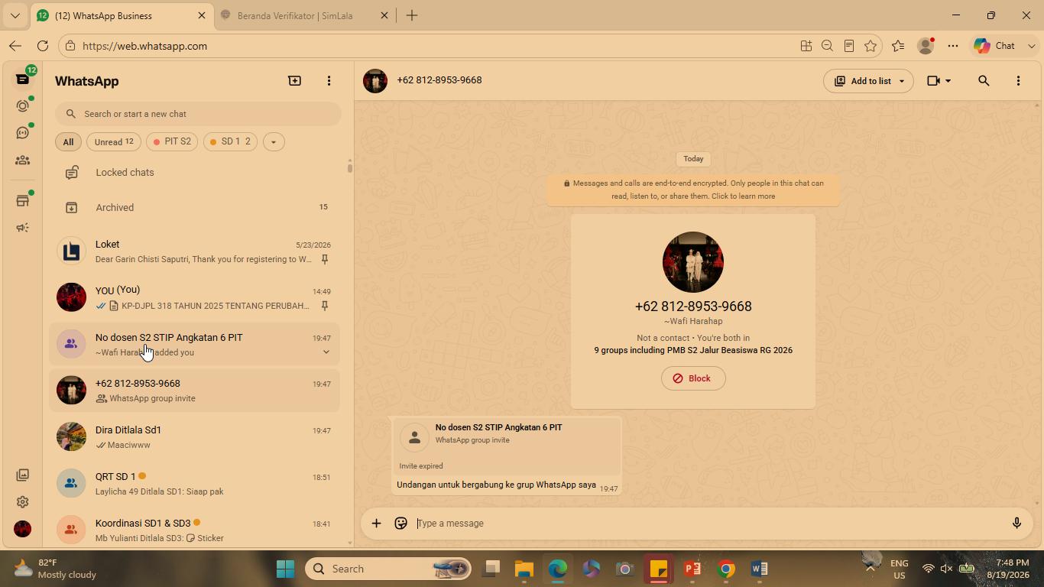Open the video call dropdown arrow

948,81
